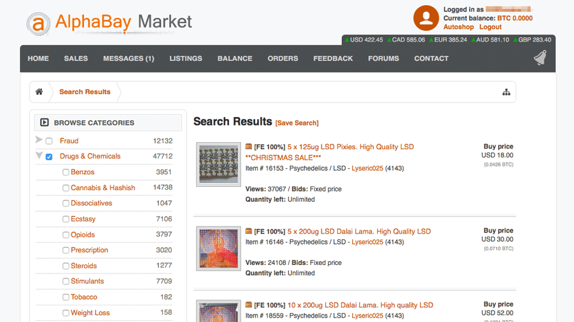Click the sitemap icon beside the breadcrumb
The image size is (574, 322).
pos(506,92)
